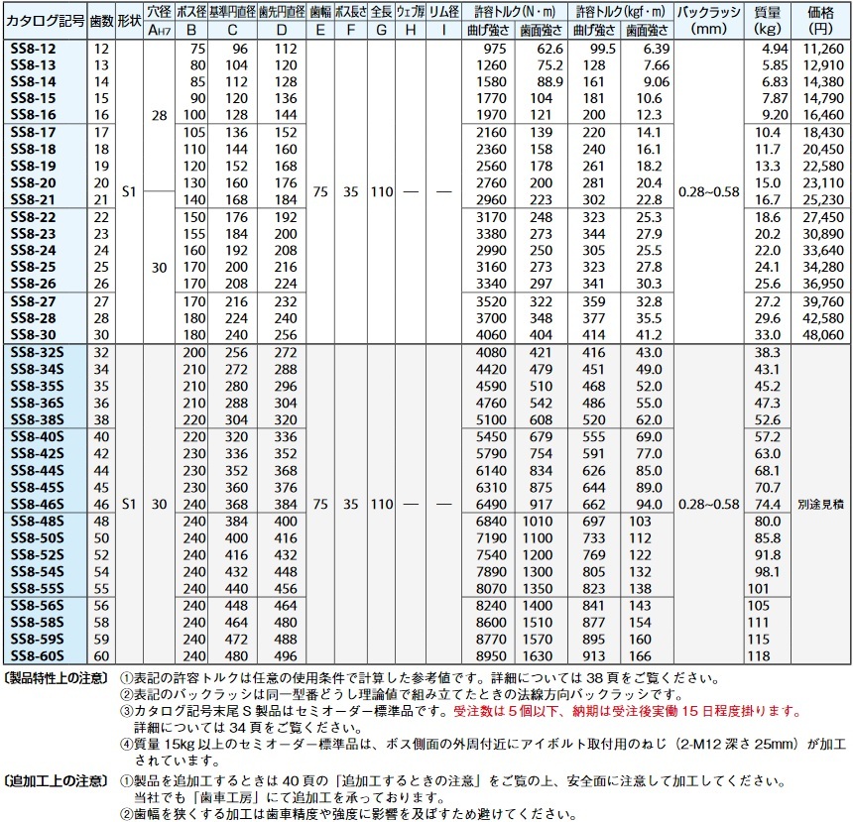
Task: Click catalog number SS8-60S
Action: click(37, 656)
